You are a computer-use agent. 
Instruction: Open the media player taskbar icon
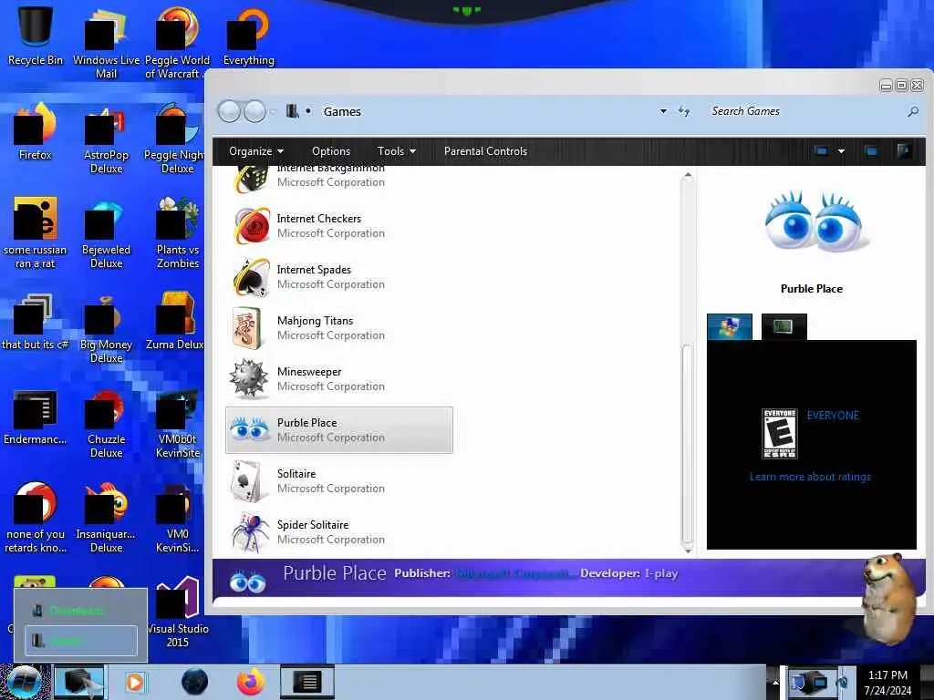pyautogui.click(x=135, y=682)
